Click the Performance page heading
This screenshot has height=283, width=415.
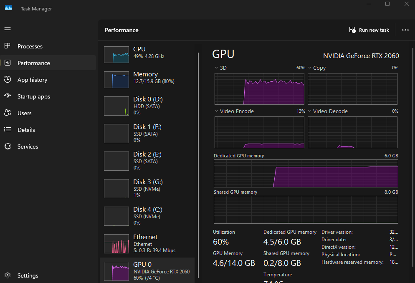point(121,30)
